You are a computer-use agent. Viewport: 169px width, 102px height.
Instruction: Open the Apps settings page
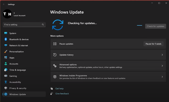[24, 58]
